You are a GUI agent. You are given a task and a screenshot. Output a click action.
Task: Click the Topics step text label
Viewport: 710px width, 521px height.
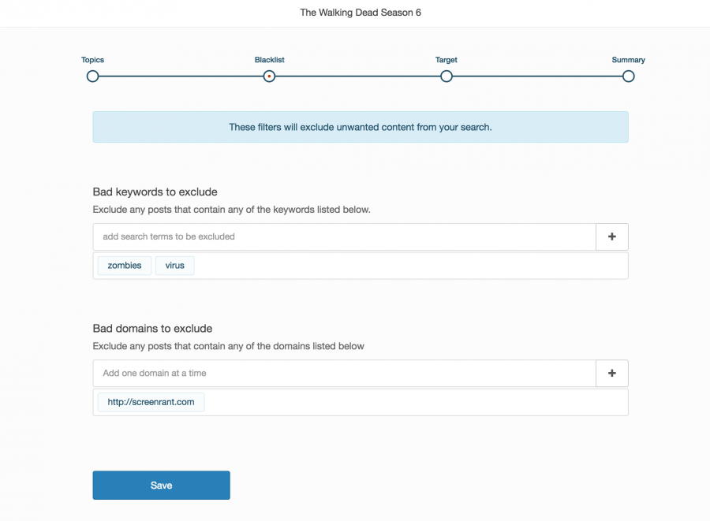click(92, 60)
